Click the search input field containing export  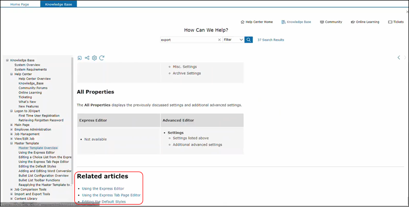[188, 40]
